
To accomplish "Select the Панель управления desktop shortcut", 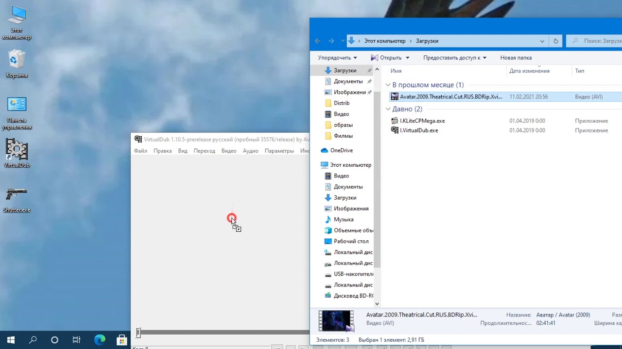I will tap(17, 113).
